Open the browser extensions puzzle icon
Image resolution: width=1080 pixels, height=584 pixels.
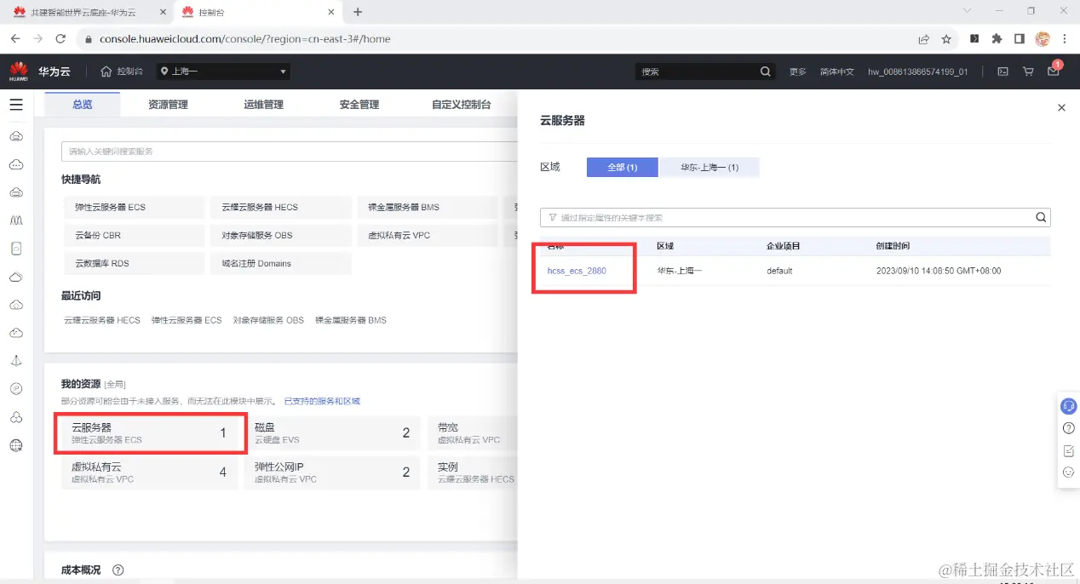997,39
